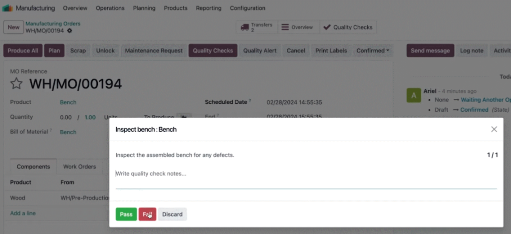Click the Maintenance Request button
511x234 pixels.
(x=154, y=50)
